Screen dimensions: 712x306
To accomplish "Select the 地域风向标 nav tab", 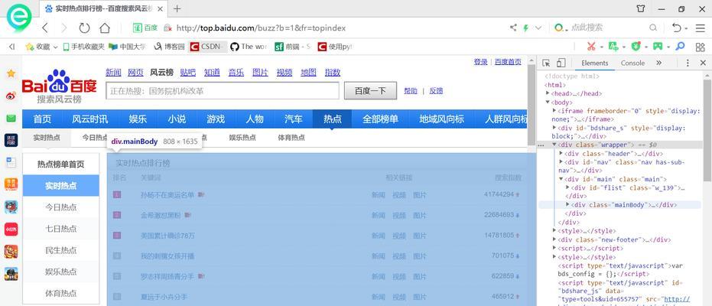I will click(x=441, y=119).
